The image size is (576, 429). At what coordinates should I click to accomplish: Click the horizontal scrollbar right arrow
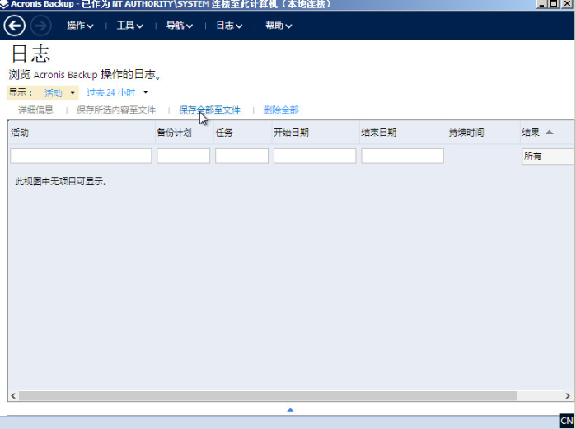[x=568, y=395]
